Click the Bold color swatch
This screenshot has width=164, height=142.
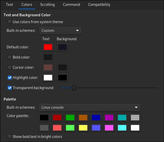(x=48, y=57)
